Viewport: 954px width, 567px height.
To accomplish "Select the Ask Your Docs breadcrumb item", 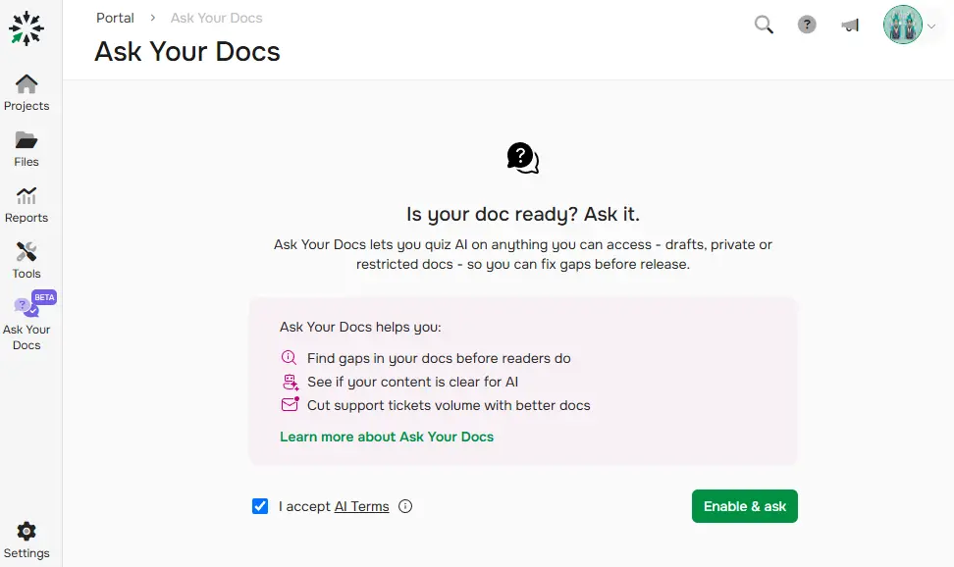I will pos(216,17).
